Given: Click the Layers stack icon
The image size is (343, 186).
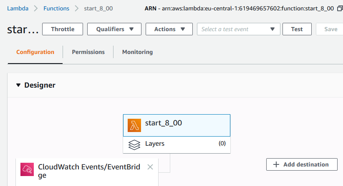Looking at the screenshot, I should click(x=134, y=144).
